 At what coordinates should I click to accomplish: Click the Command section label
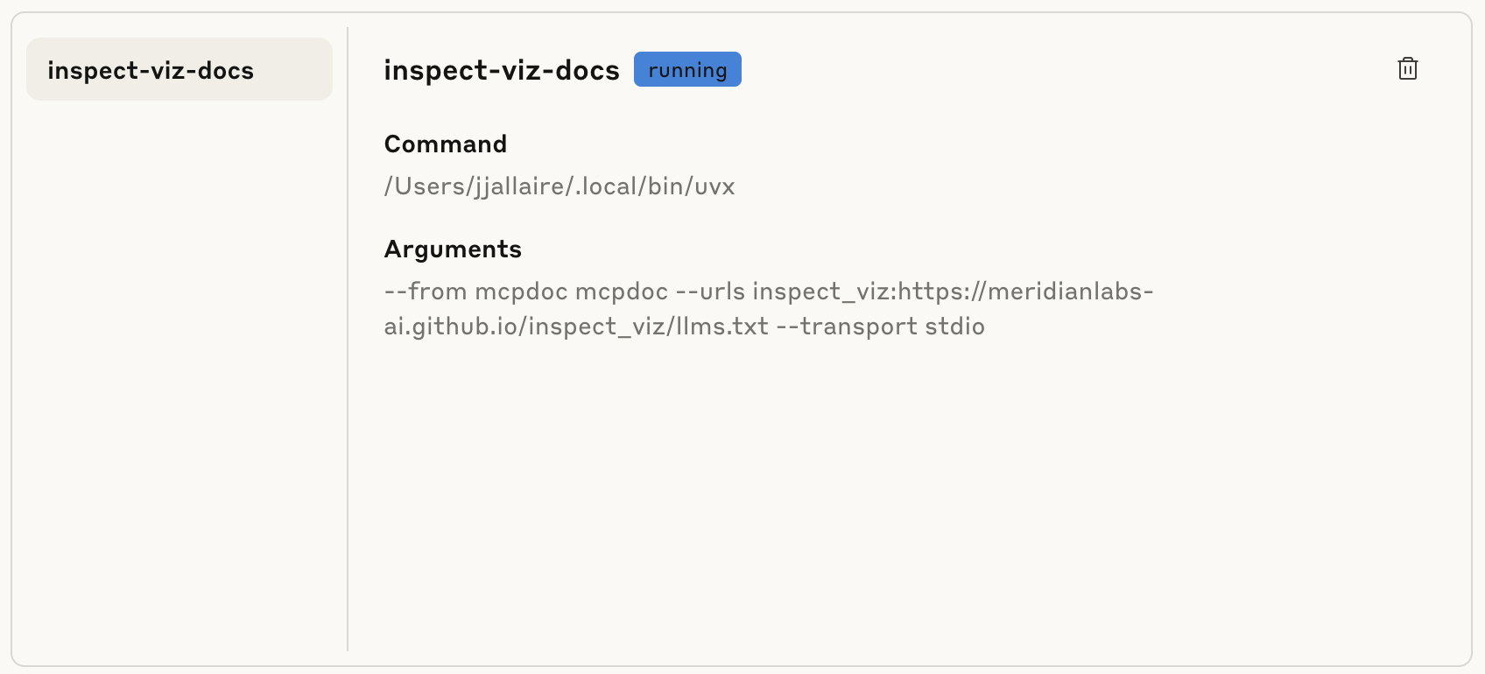point(446,144)
